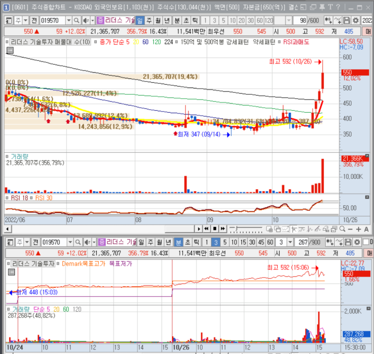Add candlestick indicator in lower chart toolbar

tap(330, 242)
